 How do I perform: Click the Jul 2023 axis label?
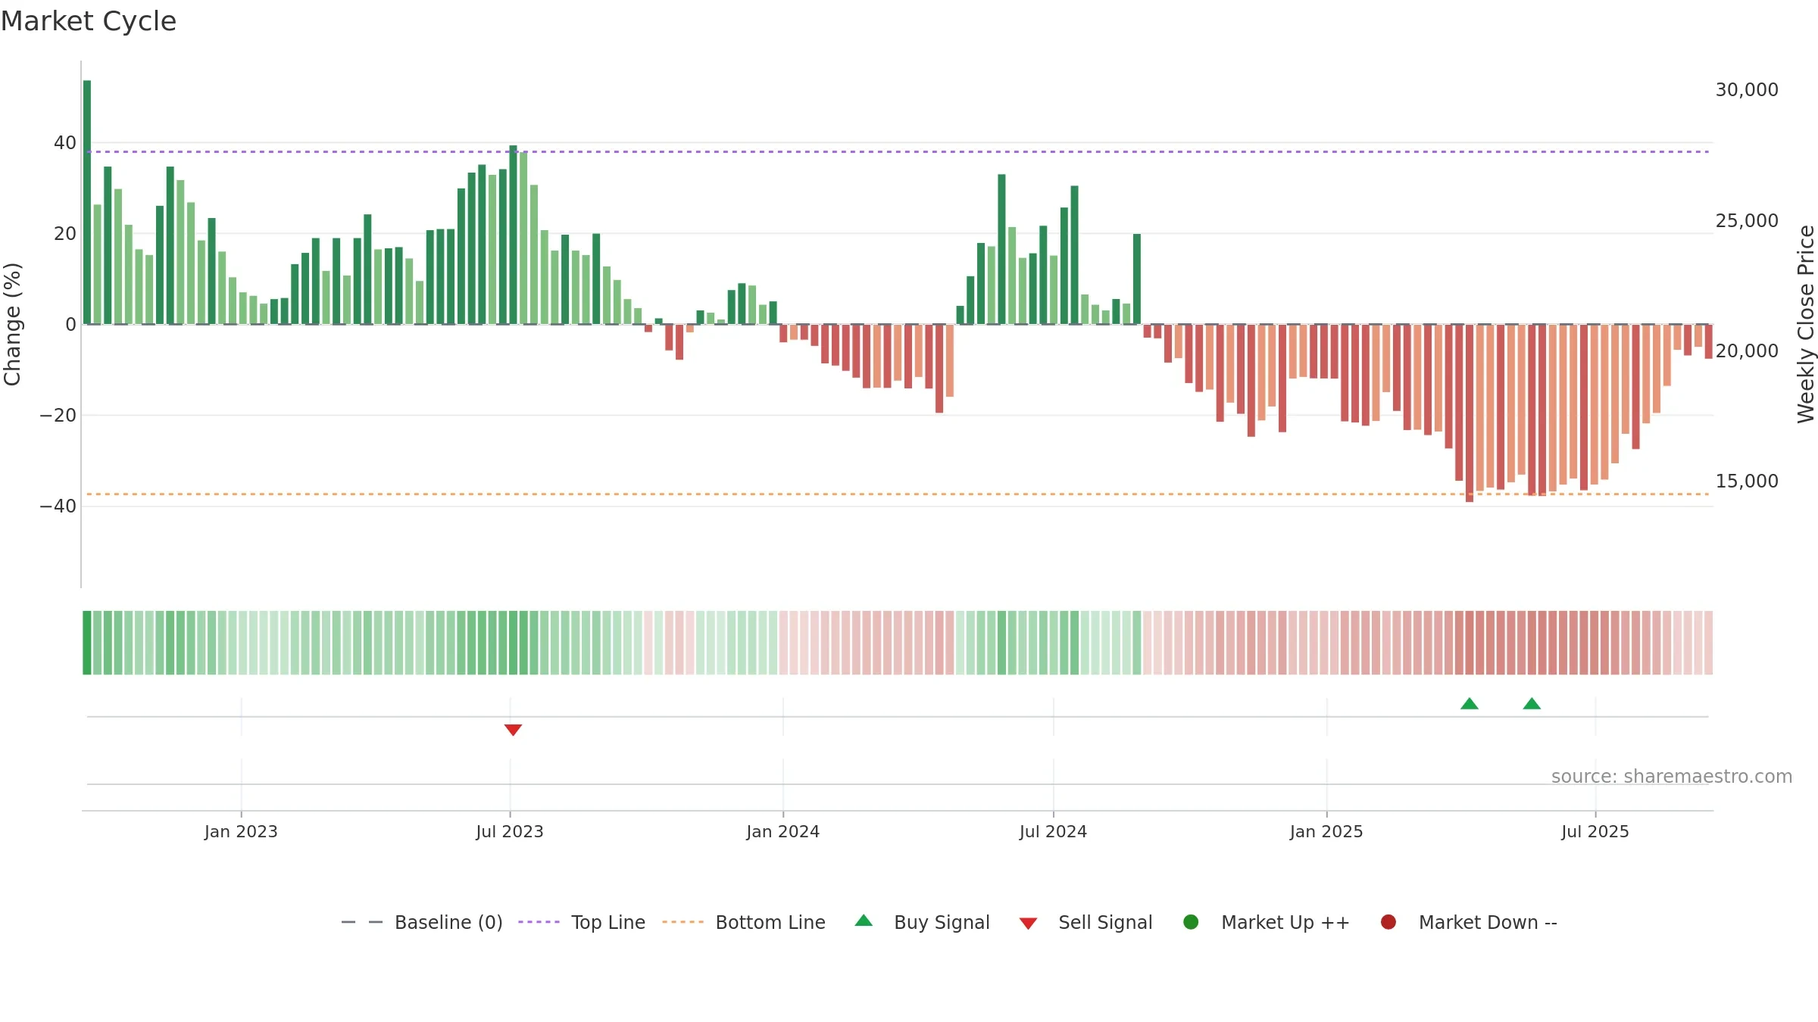pyautogui.click(x=510, y=831)
